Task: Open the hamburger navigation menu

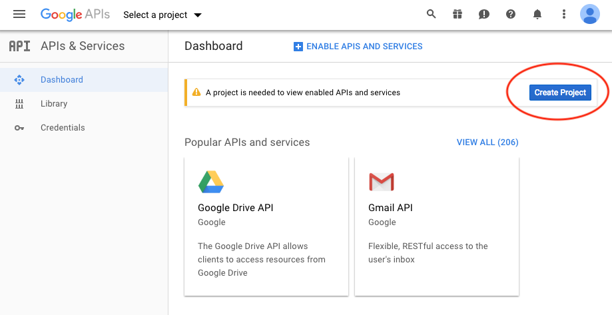Action: click(x=19, y=14)
